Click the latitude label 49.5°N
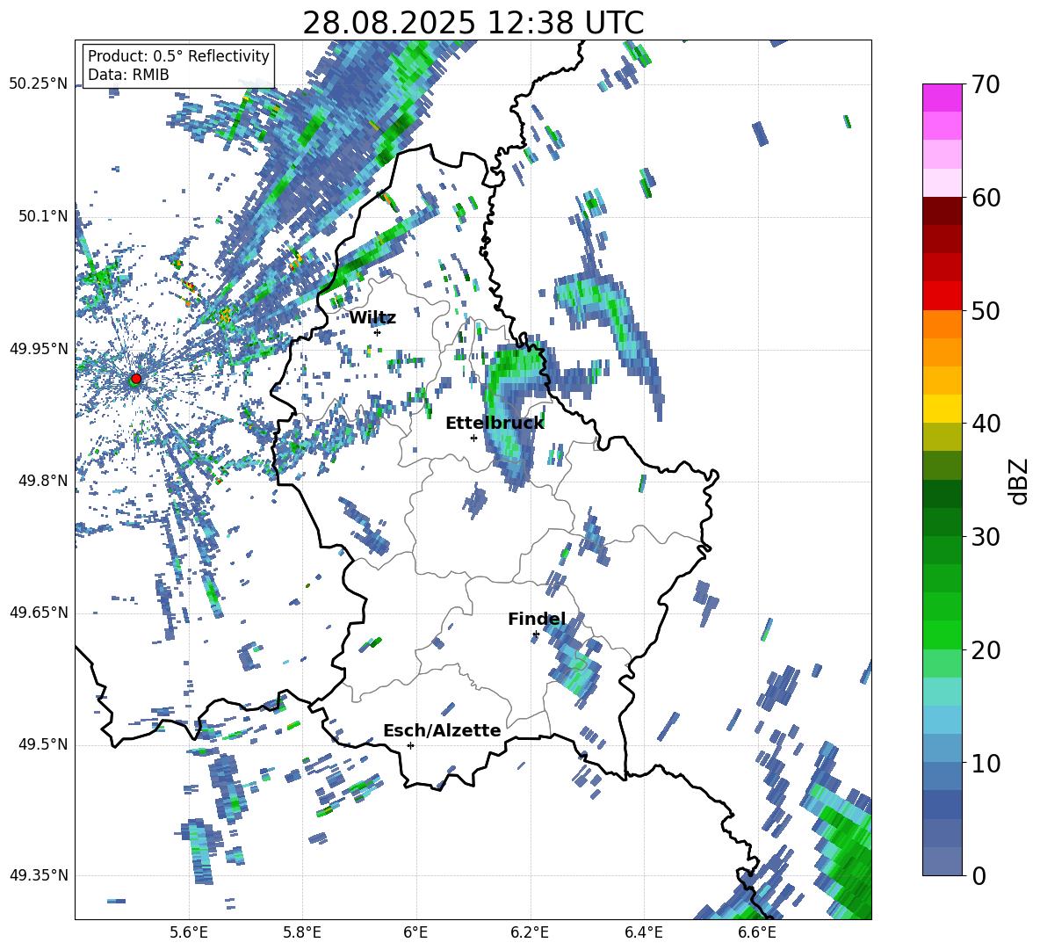This screenshot has width=1040, height=950. [43, 744]
